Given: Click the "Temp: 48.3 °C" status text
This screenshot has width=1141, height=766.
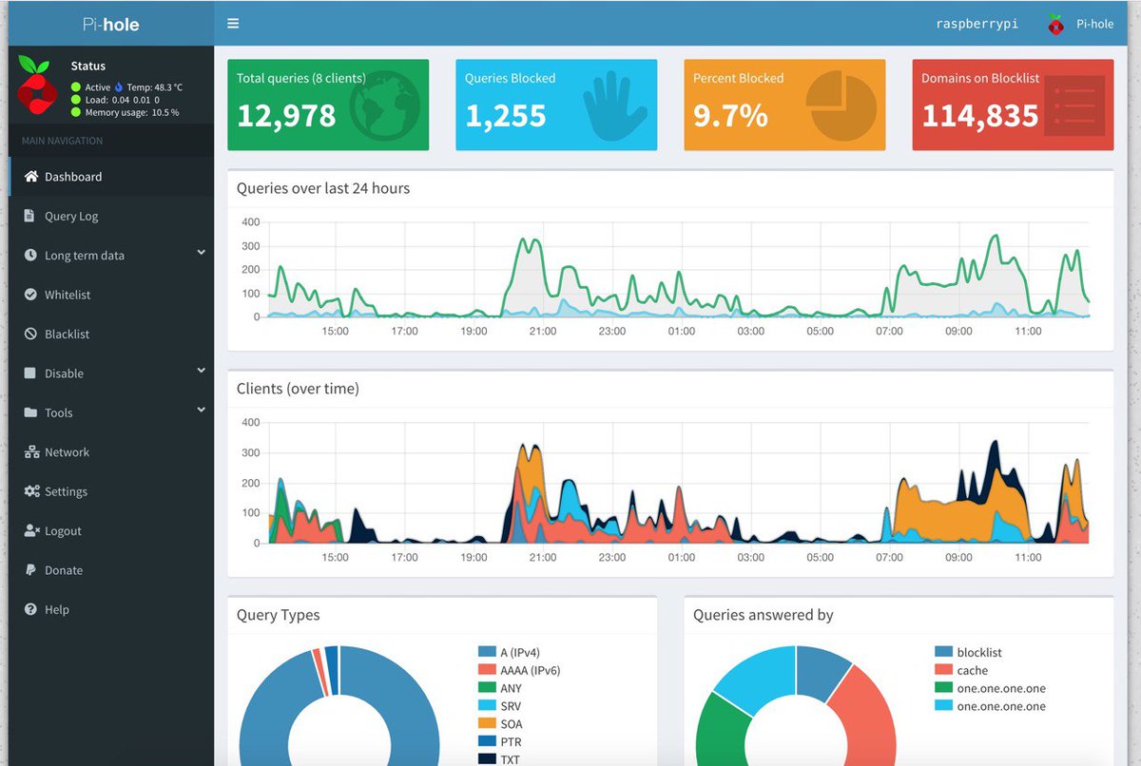Looking at the screenshot, I should [x=154, y=87].
